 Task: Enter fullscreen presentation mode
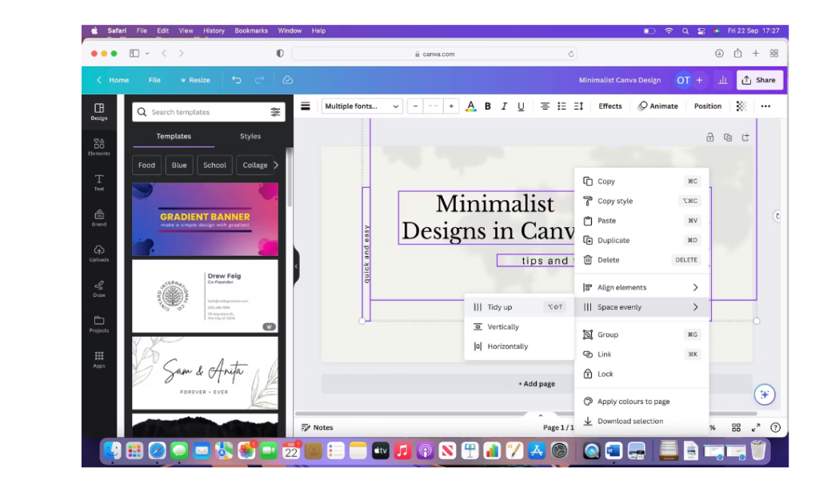click(755, 427)
